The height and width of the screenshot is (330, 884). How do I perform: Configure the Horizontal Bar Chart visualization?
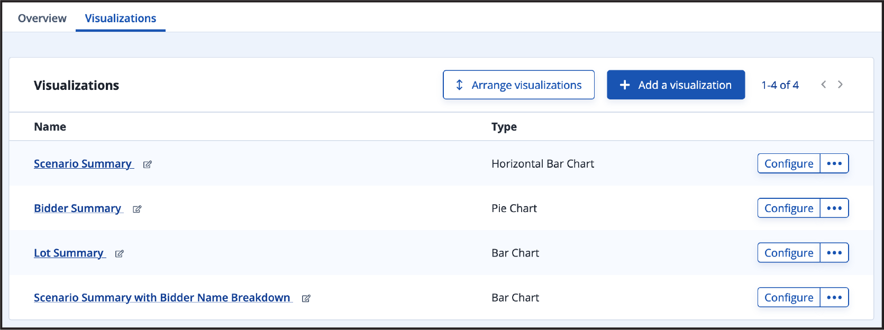(789, 163)
